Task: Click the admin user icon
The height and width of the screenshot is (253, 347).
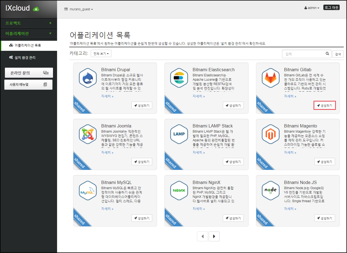Action: tap(306, 8)
